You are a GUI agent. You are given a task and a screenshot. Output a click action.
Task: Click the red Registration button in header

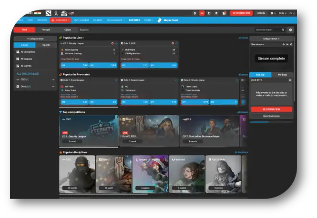[x=241, y=13]
